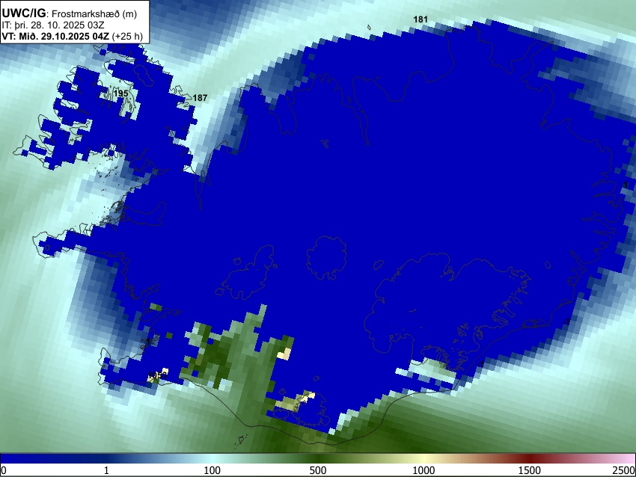Click the "195" value label in the Westfjords
The image size is (636, 477).
pos(121,93)
